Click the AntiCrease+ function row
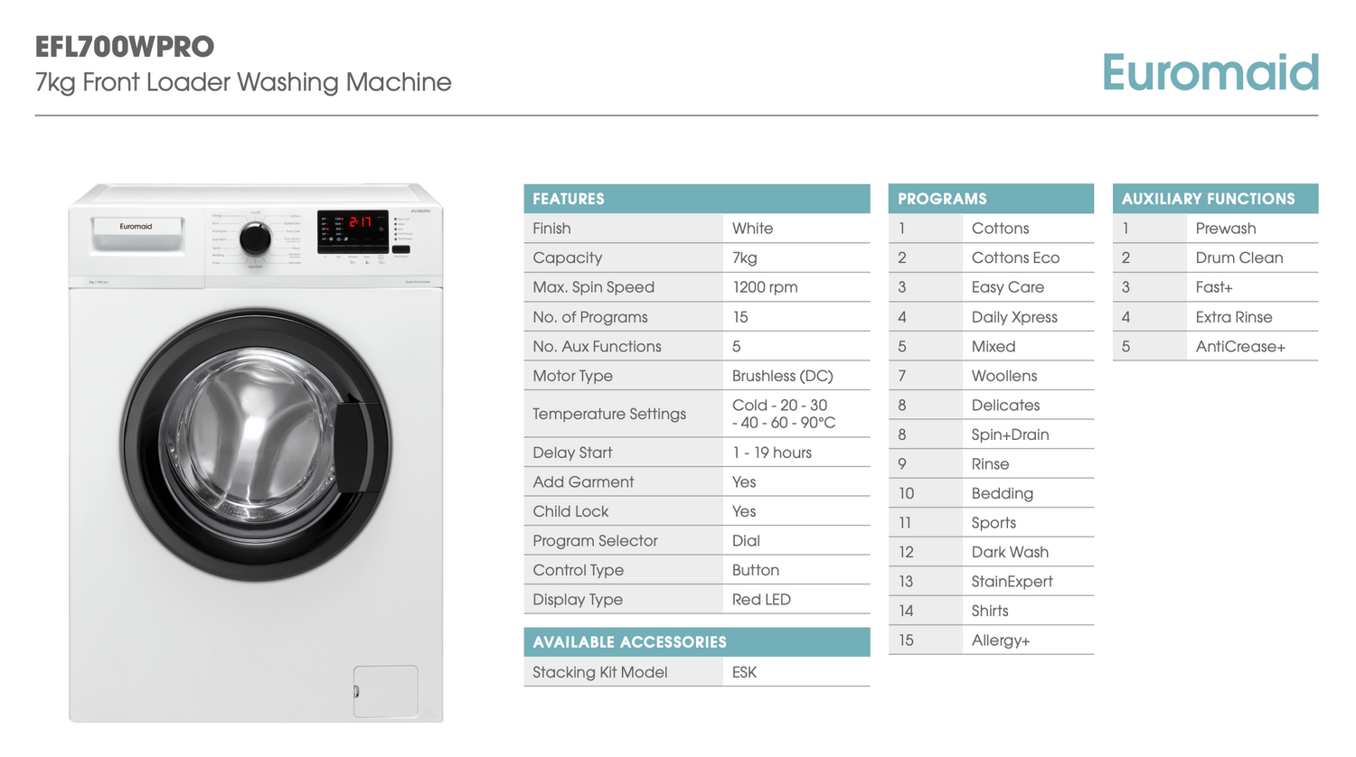This screenshot has width=1356, height=757. click(x=1215, y=346)
